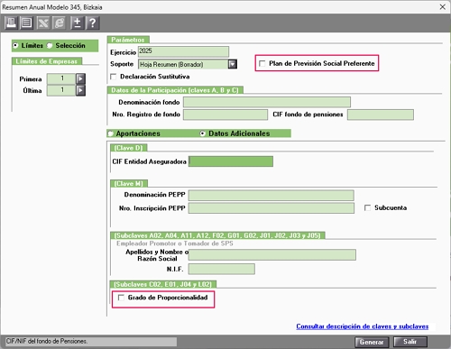The image size is (451, 349).
Task: Click Datos de la Participación section header
Action: (x=175, y=90)
